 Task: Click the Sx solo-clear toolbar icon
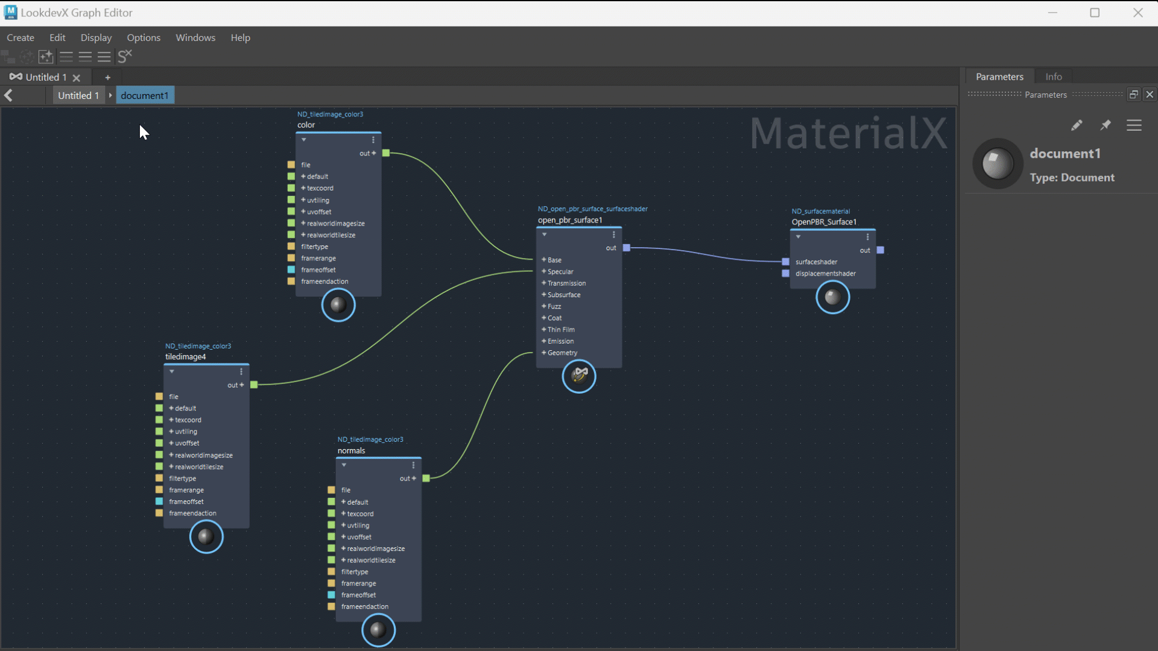(125, 57)
